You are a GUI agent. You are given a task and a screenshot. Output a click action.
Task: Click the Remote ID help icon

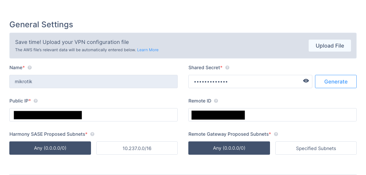[216, 101]
